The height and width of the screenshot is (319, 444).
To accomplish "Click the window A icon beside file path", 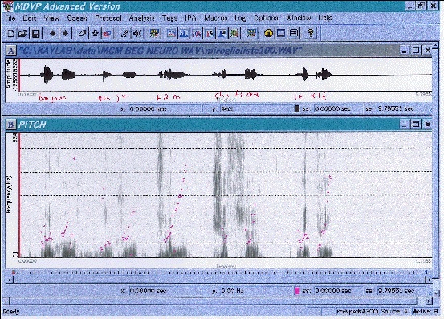I will (x=10, y=51).
